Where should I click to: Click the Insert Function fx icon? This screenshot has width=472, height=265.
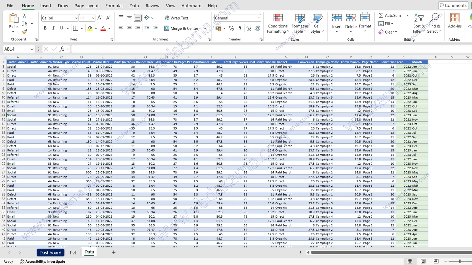62,49
